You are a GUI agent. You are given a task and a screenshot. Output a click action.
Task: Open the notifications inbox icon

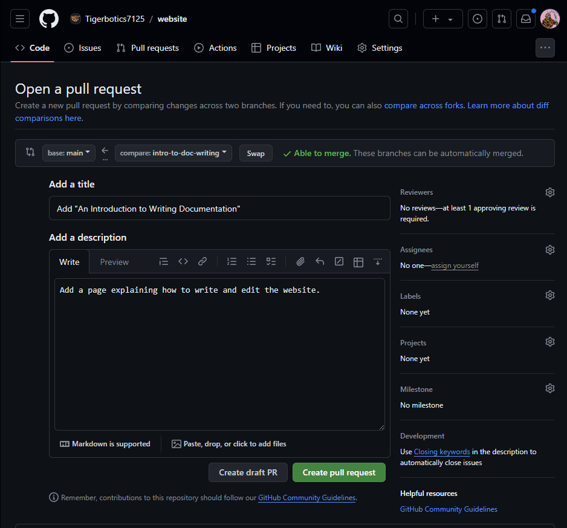[526, 19]
